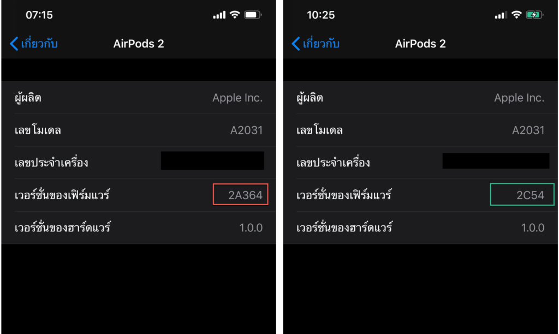Tap the back chevron in right screenshot
This screenshot has height=334, width=559.
(x=295, y=44)
